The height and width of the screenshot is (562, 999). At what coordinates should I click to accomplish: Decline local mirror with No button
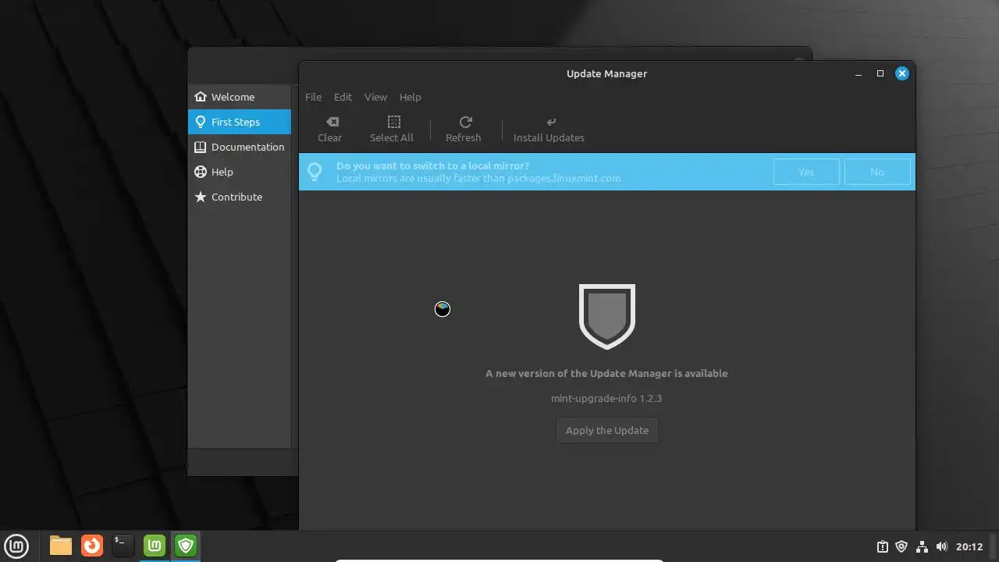pyautogui.click(x=877, y=172)
